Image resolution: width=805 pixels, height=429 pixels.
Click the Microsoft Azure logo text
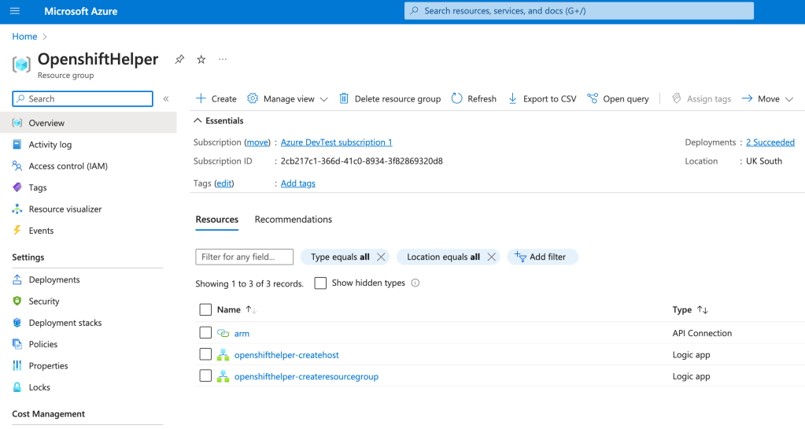tap(80, 11)
